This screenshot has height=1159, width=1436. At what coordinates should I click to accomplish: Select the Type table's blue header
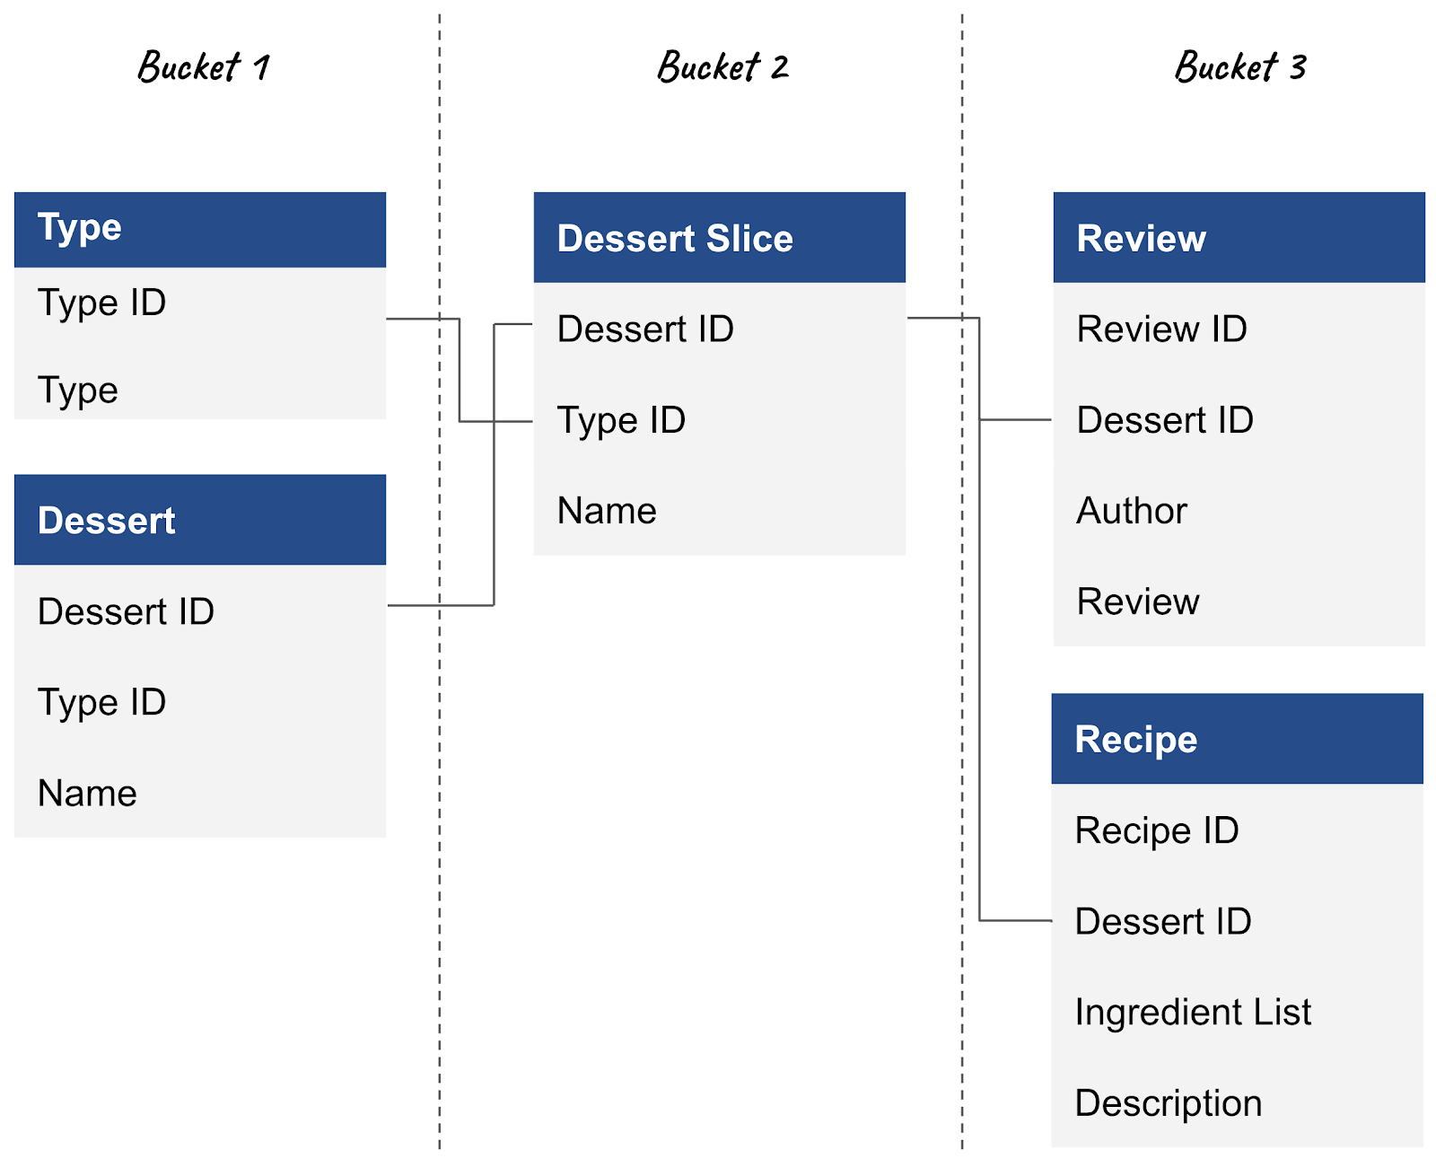200,229
